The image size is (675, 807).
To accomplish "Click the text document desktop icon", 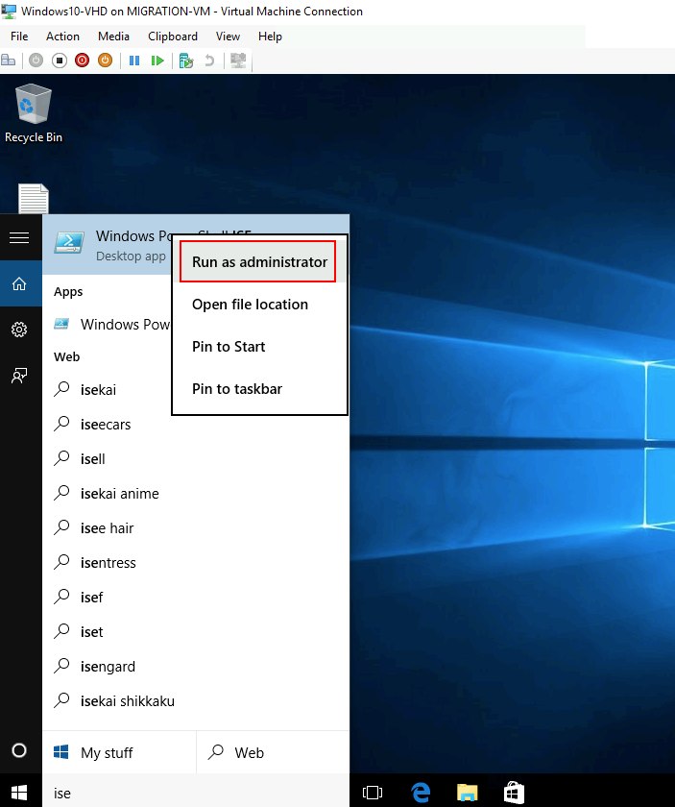I will [34, 199].
